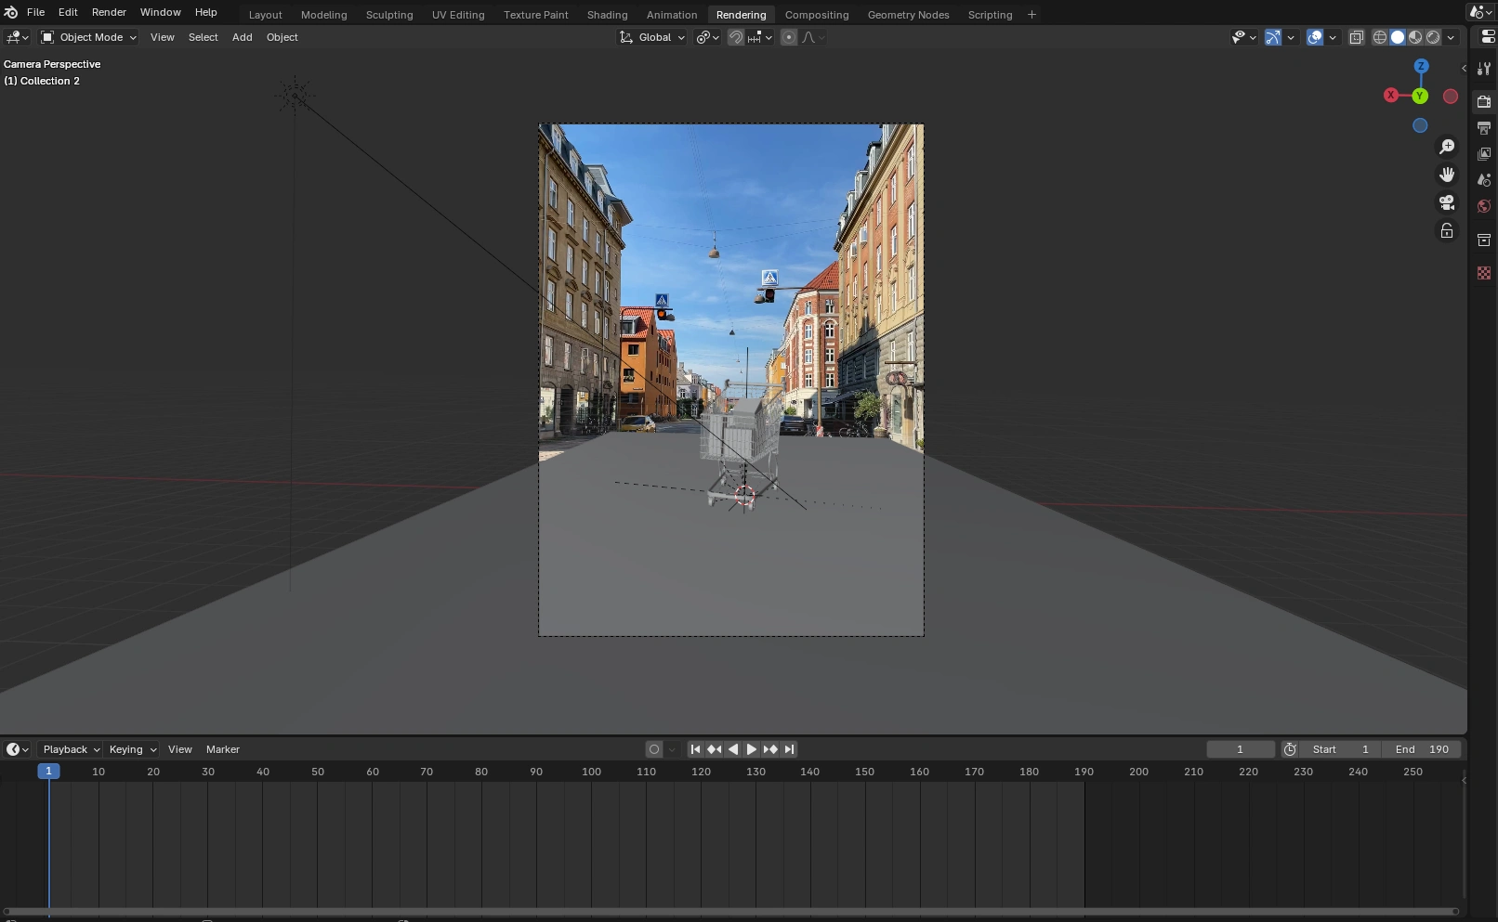Select Wireframe viewport shading
1498x922 pixels.
[x=1380, y=37]
